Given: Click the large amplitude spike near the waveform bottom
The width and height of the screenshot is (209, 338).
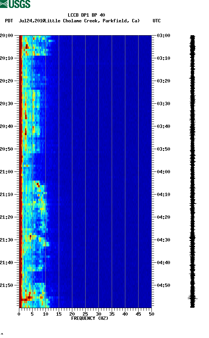Looking at the screenshot, I should pyautogui.click(x=192, y=299).
